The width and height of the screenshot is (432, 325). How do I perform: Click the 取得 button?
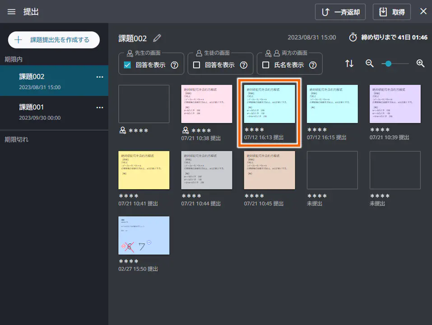click(391, 12)
